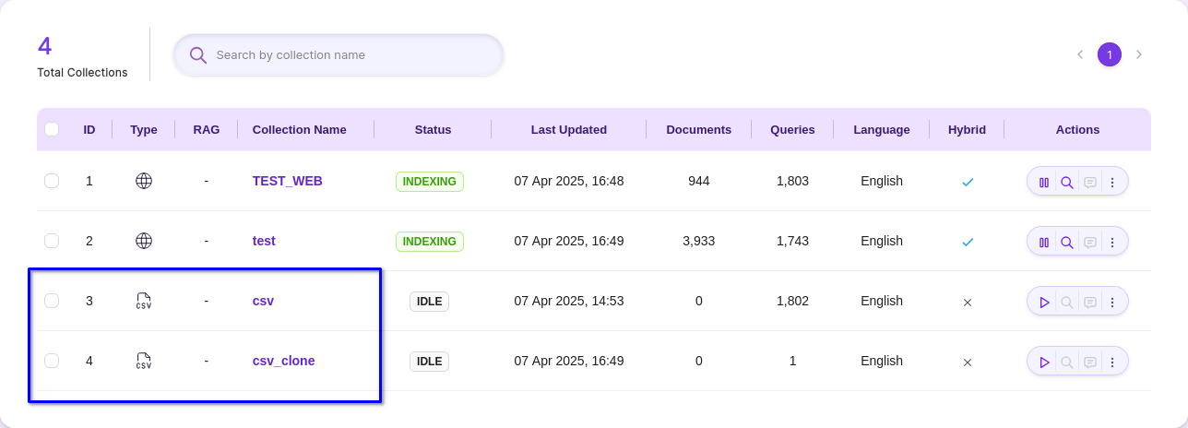Click the ID column header
Screen dimensions: 1188x428
click(89, 130)
